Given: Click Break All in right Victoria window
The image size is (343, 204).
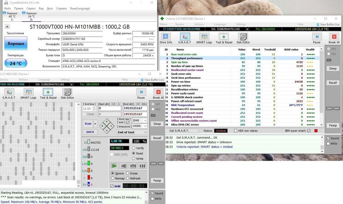Looking at the screenshot, I should pyautogui.click(x=334, y=38).
